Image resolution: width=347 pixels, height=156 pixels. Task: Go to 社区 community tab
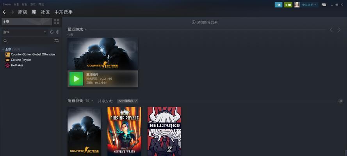point(45,12)
